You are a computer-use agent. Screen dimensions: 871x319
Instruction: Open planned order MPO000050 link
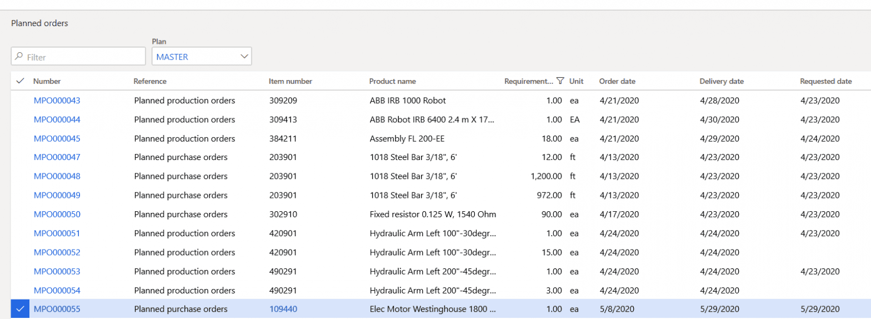[x=57, y=215]
